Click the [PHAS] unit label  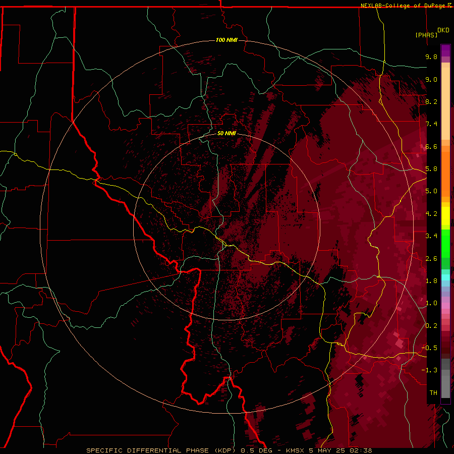pyautogui.click(x=426, y=35)
